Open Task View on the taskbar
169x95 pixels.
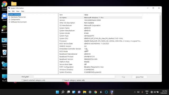(68, 92)
